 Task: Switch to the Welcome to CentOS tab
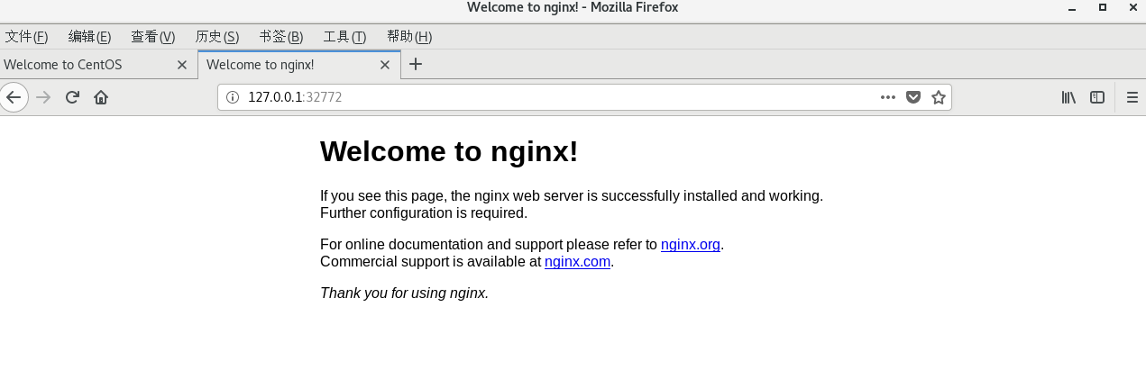81,65
